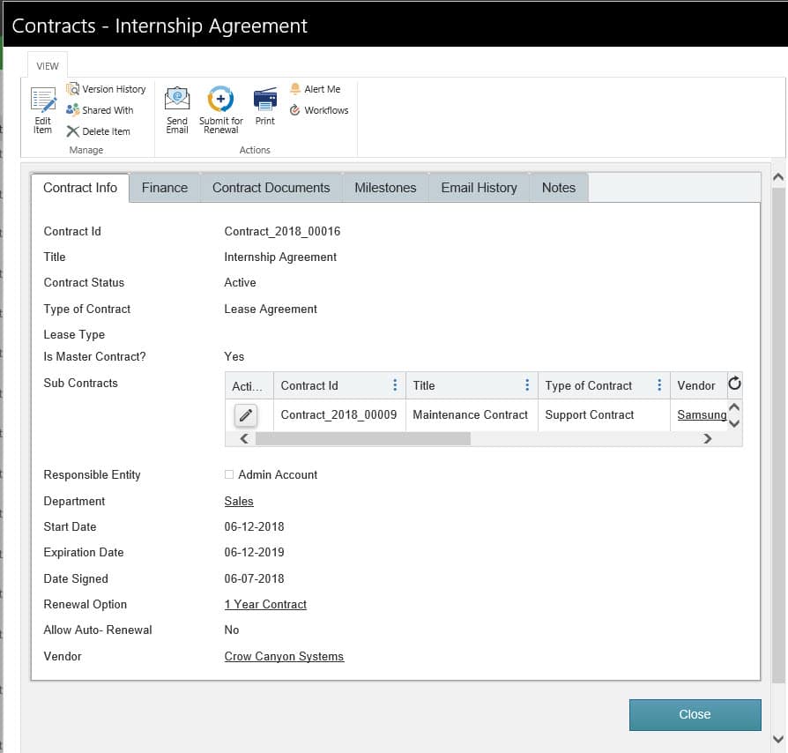Submit the contract for renewal

[220, 110]
